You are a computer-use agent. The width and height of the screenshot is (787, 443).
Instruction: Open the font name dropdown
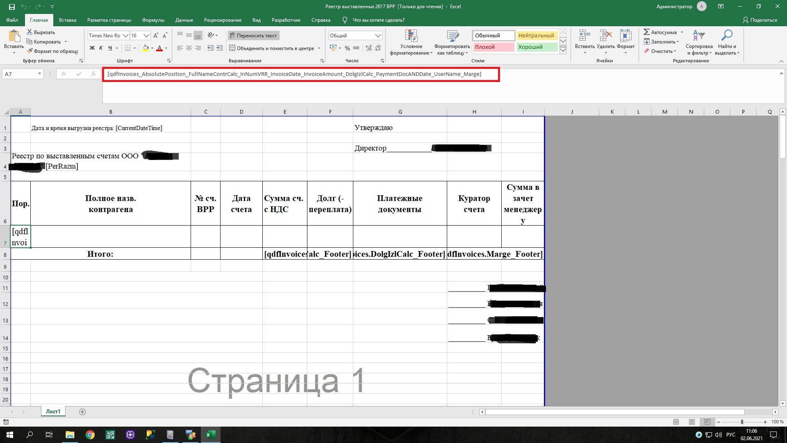point(126,36)
